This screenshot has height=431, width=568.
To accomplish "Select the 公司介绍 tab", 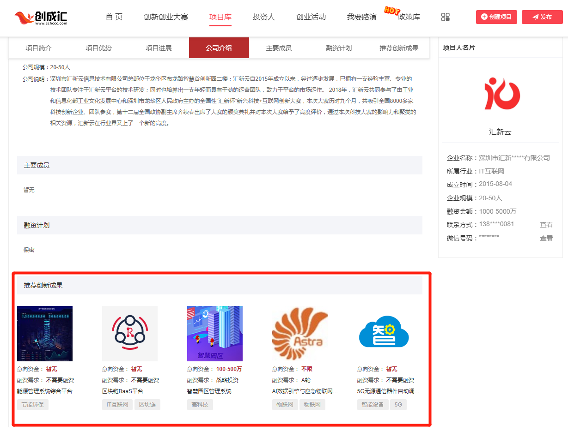I will point(219,48).
